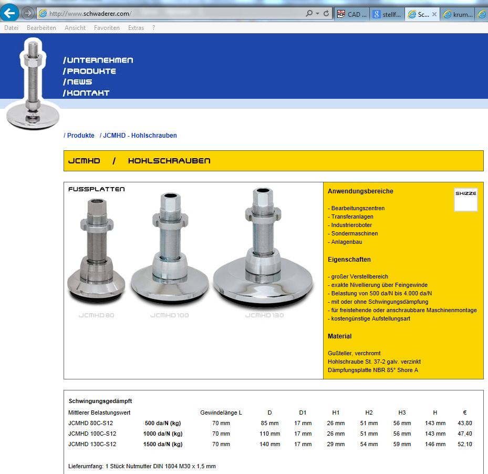Click the '- Industrieroboter' list entry
Screen dimensions: 488x474
350,225
